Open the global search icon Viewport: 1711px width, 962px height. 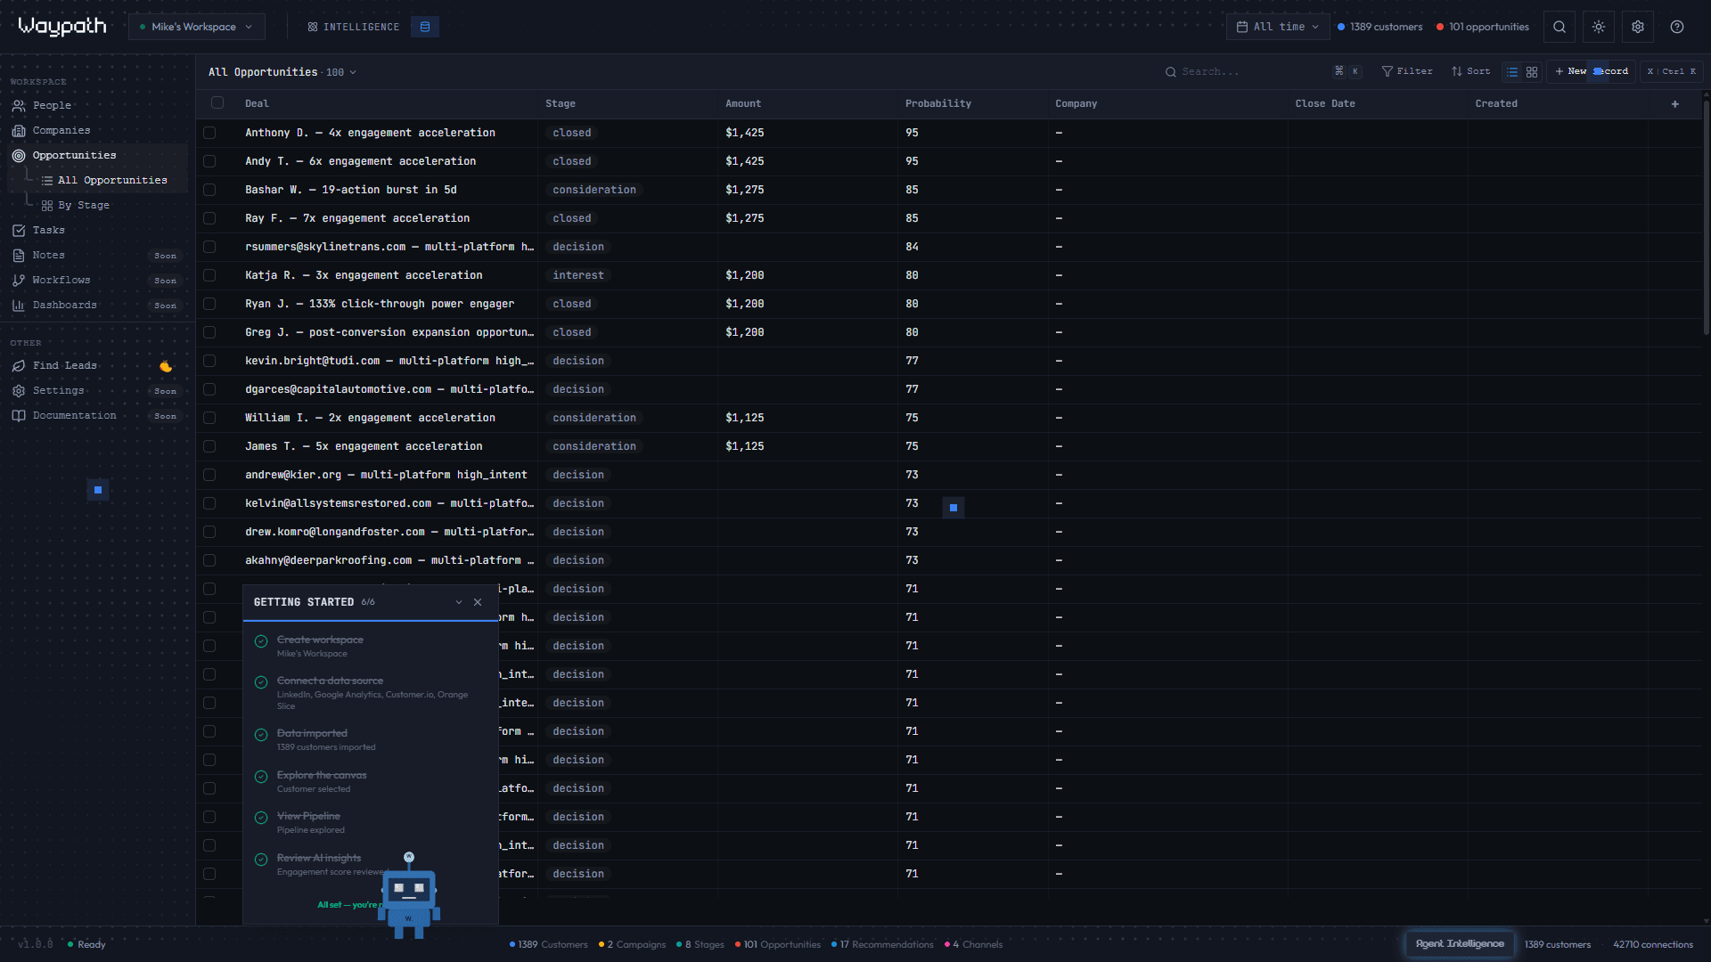coord(1559,27)
